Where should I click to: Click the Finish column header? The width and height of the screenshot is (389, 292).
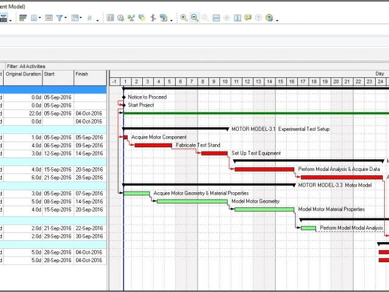tap(81, 74)
